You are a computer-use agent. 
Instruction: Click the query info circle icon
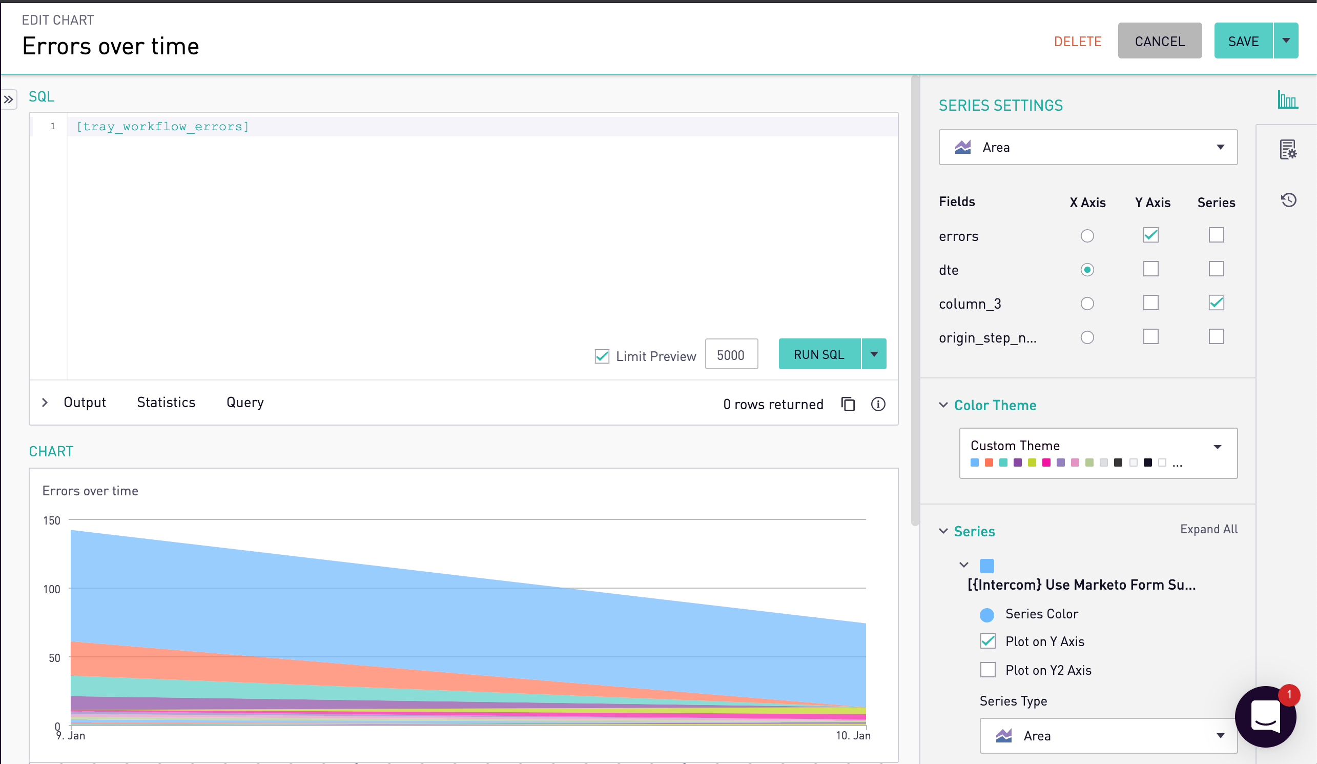pos(878,404)
